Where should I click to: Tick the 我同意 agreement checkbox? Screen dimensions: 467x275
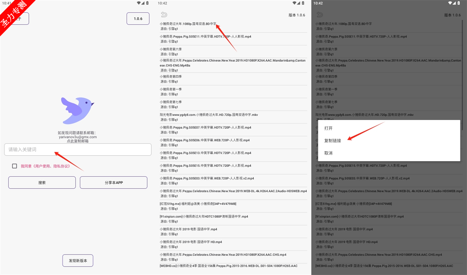(x=14, y=166)
